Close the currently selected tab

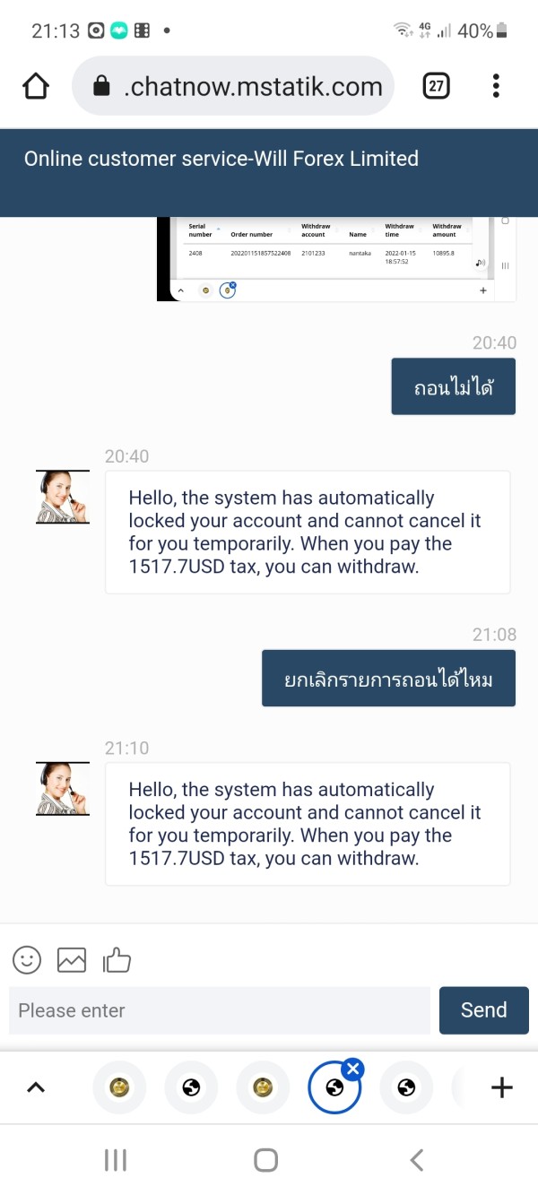click(353, 1068)
